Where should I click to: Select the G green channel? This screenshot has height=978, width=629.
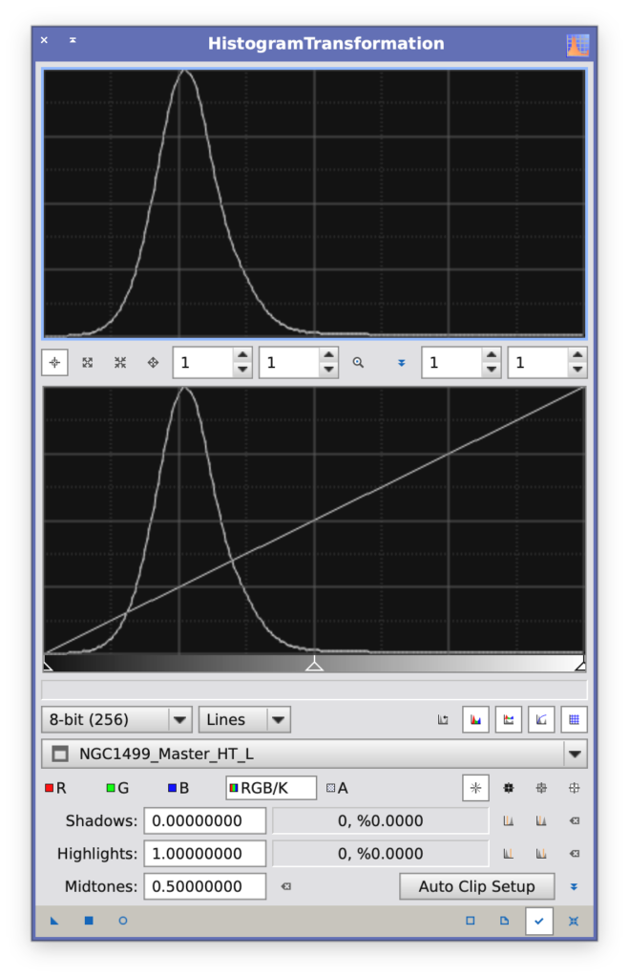pos(117,788)
